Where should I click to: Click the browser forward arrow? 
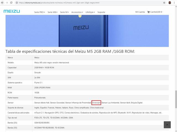tap(7, 2)
